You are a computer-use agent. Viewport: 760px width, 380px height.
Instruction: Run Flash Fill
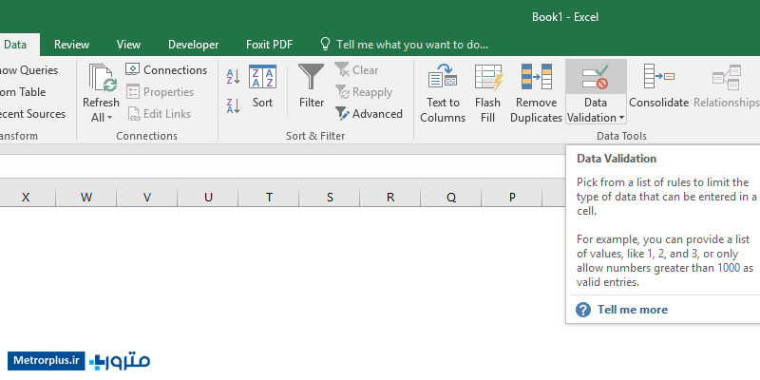487,93
